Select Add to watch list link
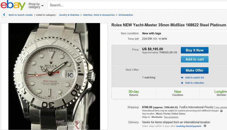Viewport: 227px width, 130px height. [x=195, y=78]
